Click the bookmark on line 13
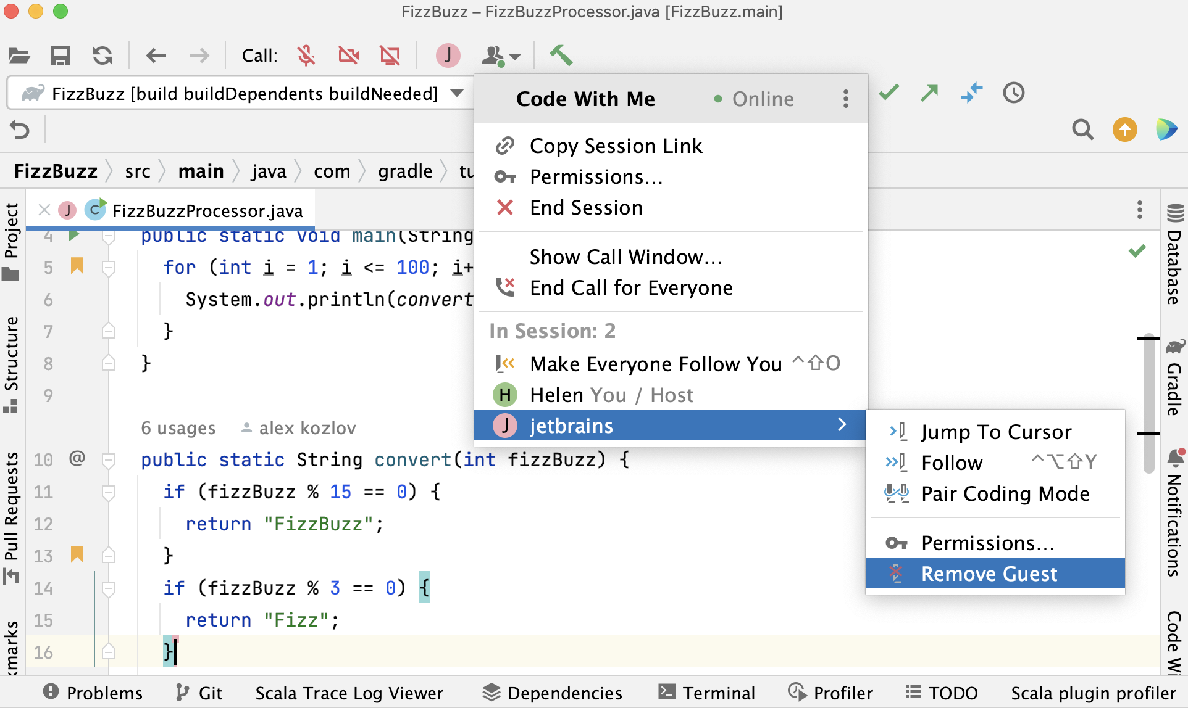Viewport: 1188px width, 708px height. point(77,554)
